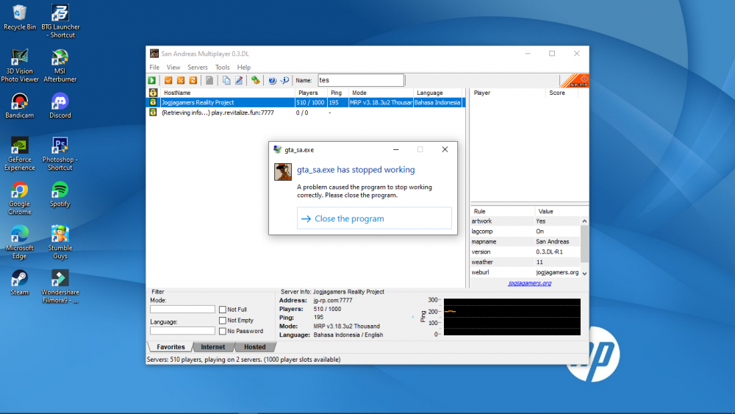Select the Bandicam desktop icon
Viewport: 735px width, 414px height.
[20, 105]
